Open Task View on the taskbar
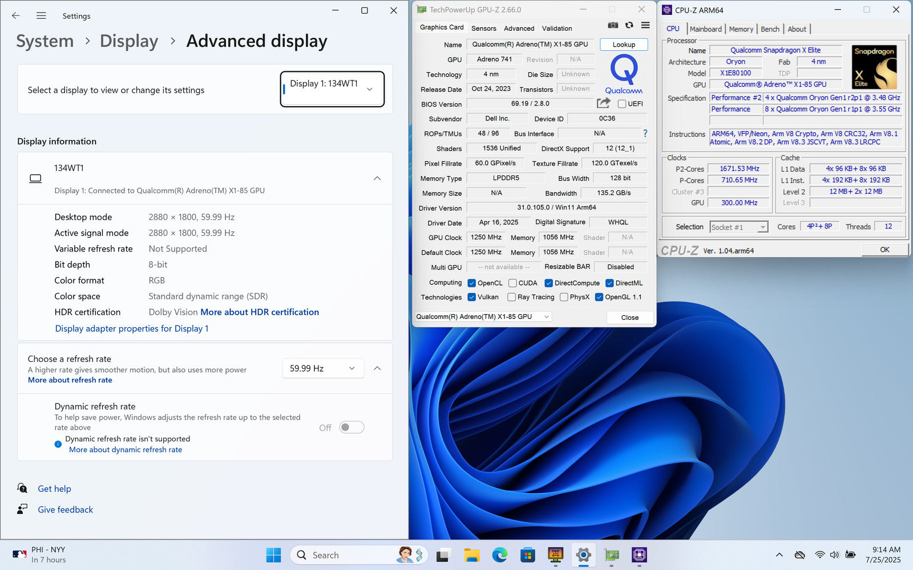Screen dimensions: 913x570 [x=444, y=555]
